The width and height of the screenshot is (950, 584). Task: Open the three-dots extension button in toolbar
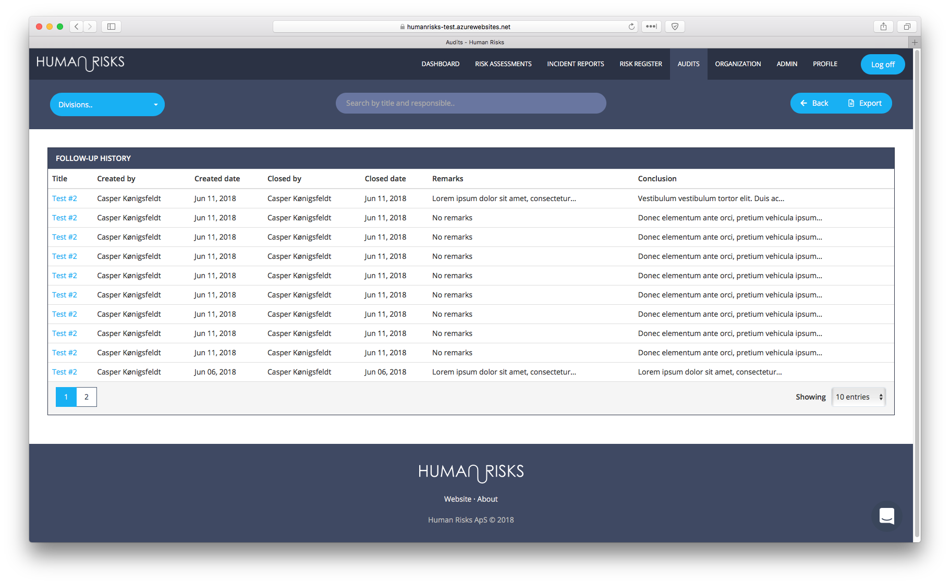(651, 27)
